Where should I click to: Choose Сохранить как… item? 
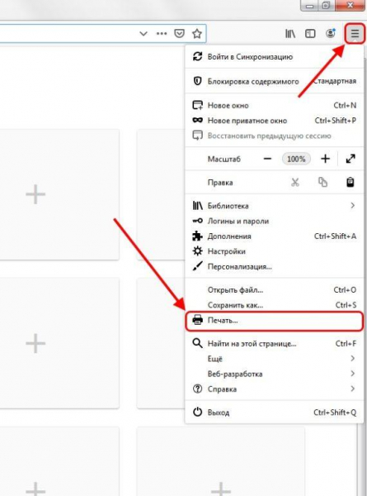(274, 305)
